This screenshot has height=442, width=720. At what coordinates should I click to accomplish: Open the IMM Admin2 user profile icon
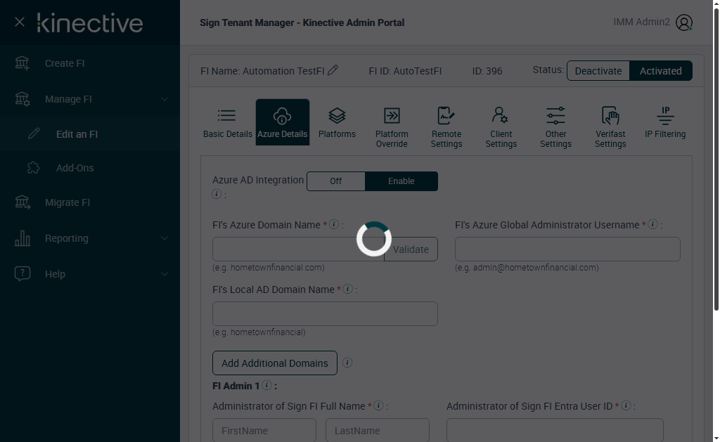pyautogui.click(x=683, y=22)
